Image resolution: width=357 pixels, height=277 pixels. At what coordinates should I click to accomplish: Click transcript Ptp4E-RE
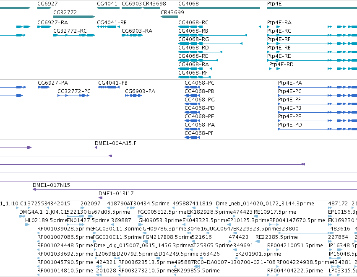tap(312, 60)
